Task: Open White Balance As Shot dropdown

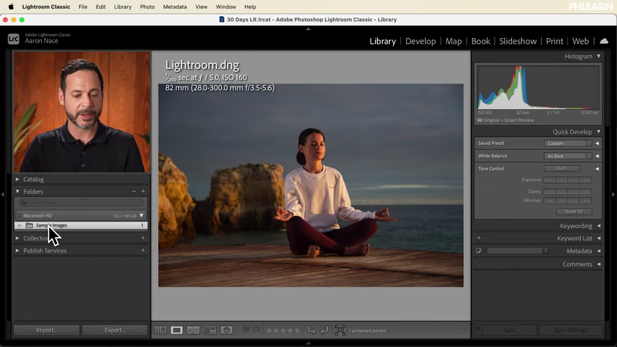Action: (568, 156)
